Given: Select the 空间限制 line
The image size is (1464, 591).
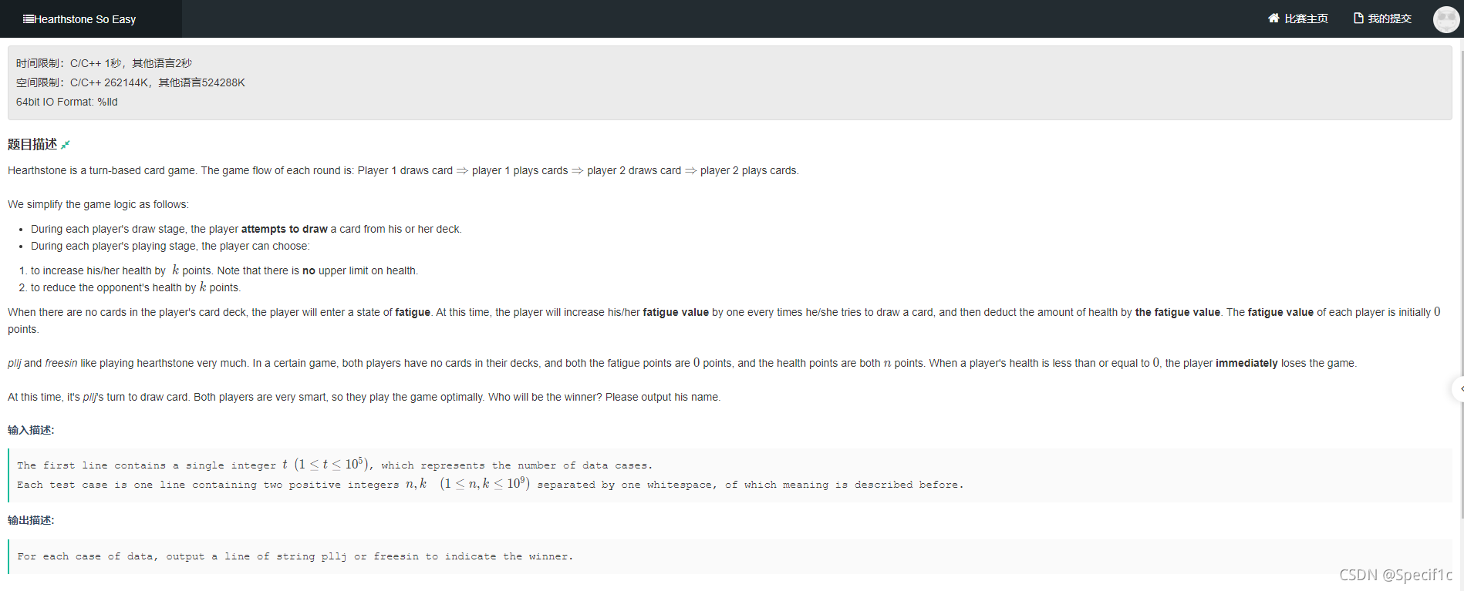Looking at the screenshot, I should pyautogui.click(x=130, y=82).
